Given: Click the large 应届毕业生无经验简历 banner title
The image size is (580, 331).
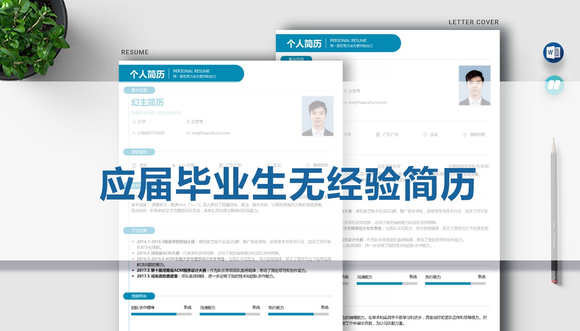Looking at the screenshot, I should (x=287, y=184).
